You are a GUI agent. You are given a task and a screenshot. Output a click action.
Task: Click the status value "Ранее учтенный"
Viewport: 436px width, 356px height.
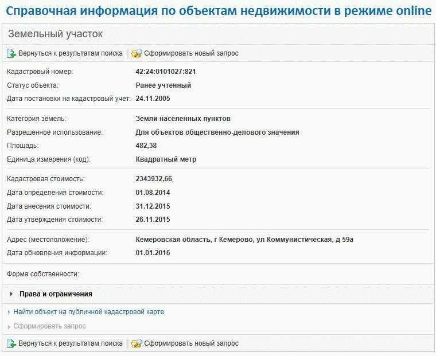tap(163, 85)
